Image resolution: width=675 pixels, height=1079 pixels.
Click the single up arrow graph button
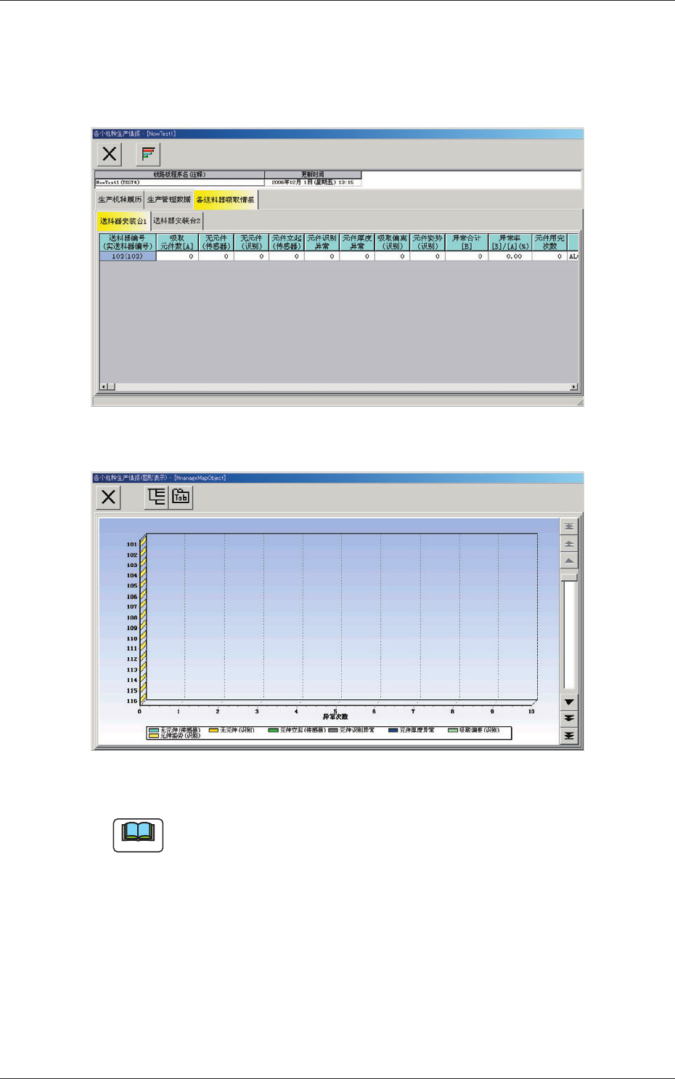[569, 561]
